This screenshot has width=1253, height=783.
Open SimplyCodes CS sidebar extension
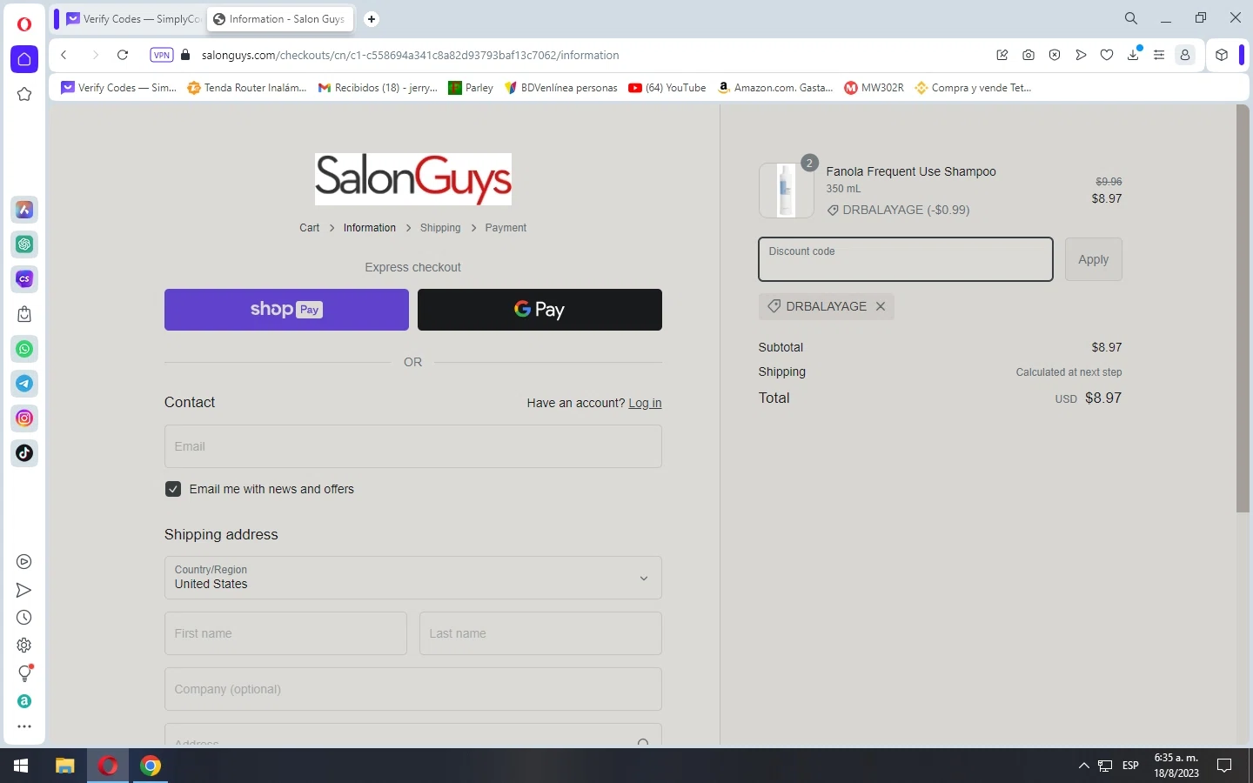(x=24, y=279)
